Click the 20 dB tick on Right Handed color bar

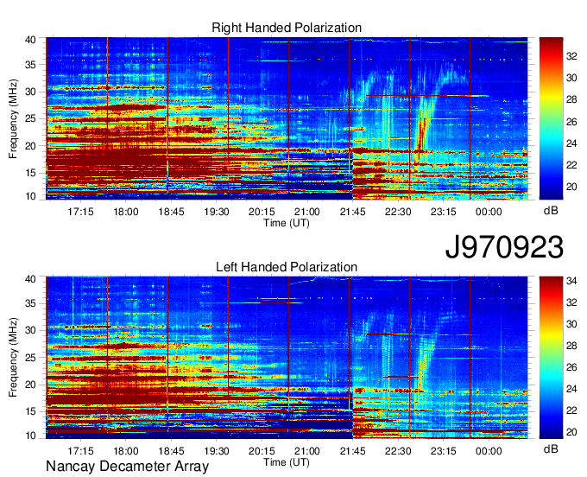[x=571, y=187]
